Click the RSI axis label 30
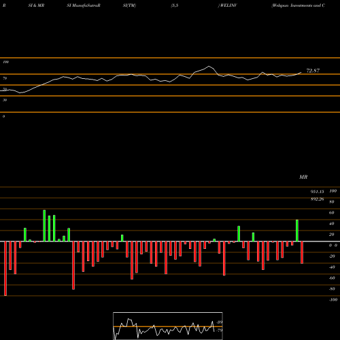 (x=5, y=100)
